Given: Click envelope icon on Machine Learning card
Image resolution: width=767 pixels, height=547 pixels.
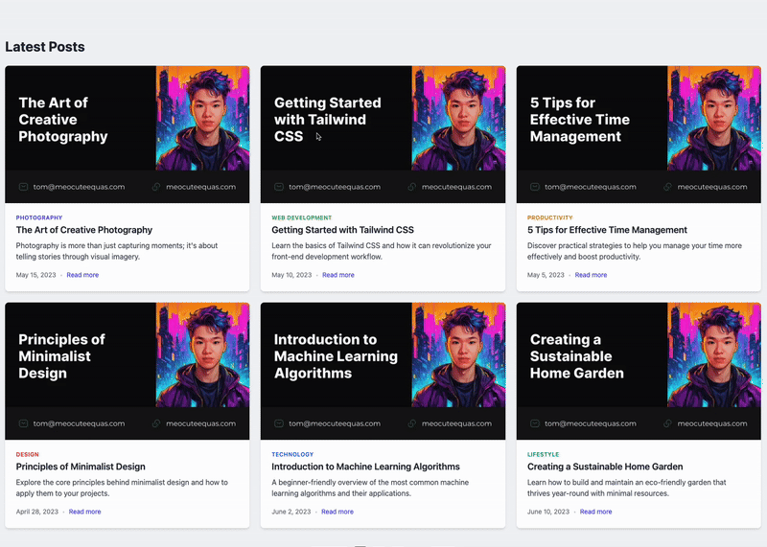Looking at the screenshot, I should [279, 423].
